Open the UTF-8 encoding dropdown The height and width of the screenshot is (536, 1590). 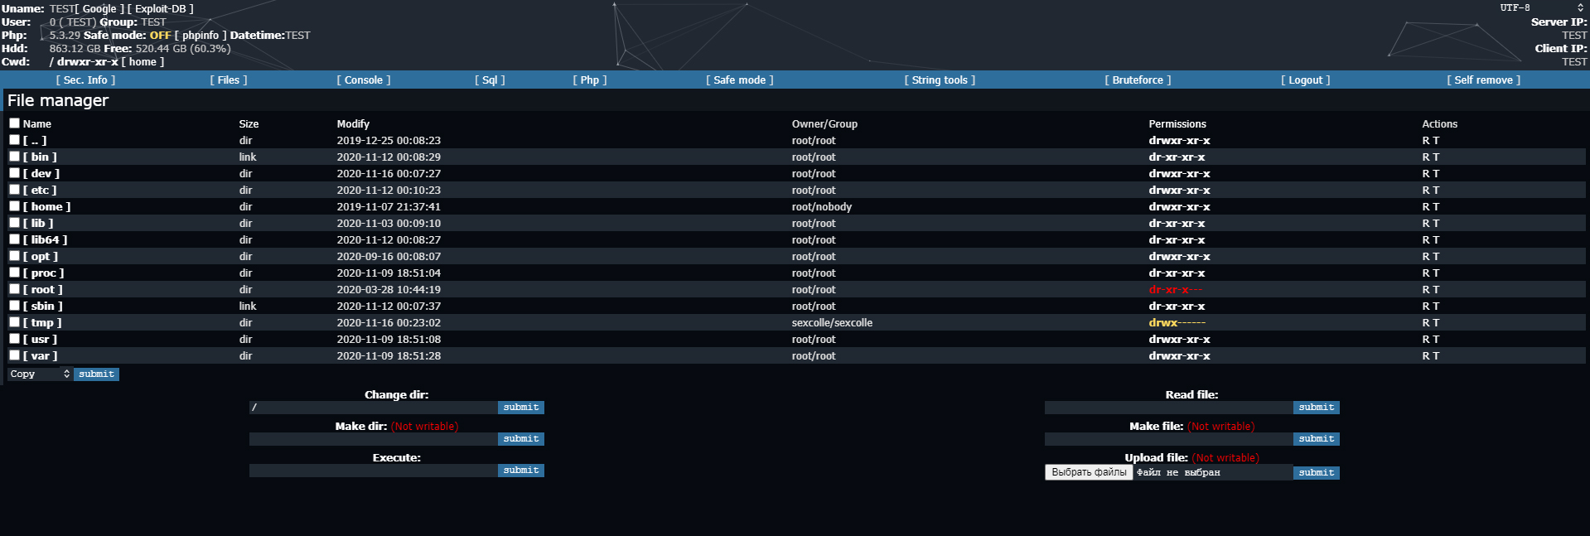[x=1542, y=7]
